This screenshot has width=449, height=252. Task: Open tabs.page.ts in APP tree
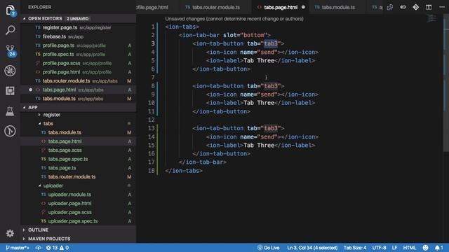[x=79, y=168]
